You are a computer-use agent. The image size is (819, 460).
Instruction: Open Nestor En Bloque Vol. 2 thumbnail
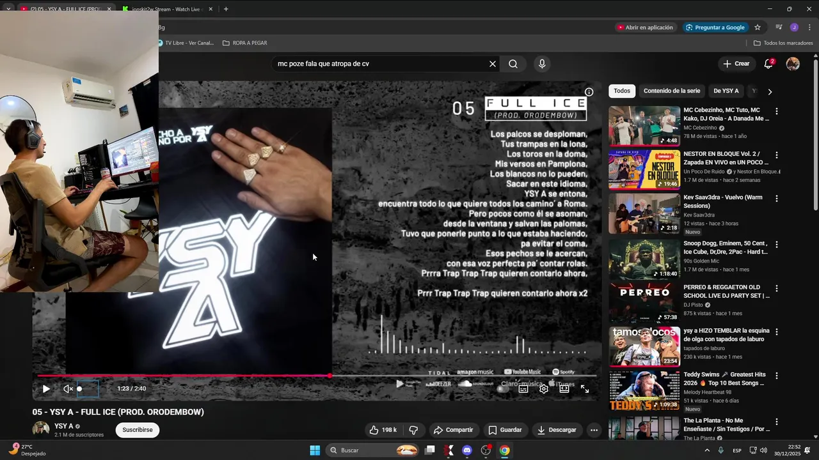(x=644, y=170)
